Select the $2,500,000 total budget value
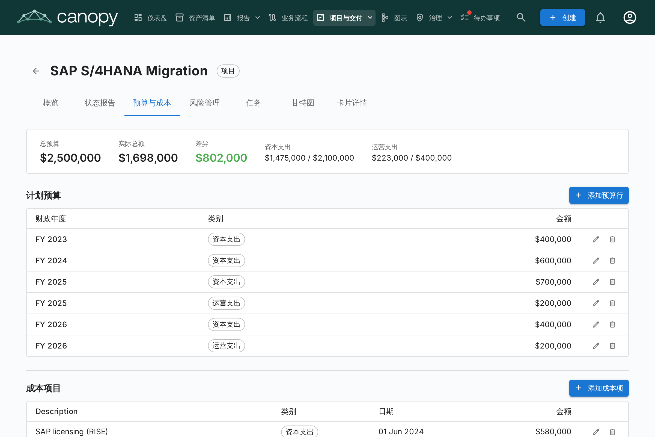The height and width of the screenshot is (437, 655). click(70, 158)
